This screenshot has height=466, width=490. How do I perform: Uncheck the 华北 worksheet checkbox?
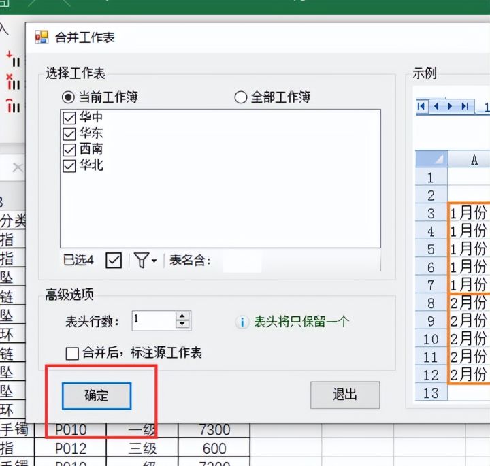coord(69,166)
